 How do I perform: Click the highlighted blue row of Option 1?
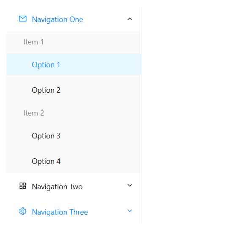click(x=74, y=64)
